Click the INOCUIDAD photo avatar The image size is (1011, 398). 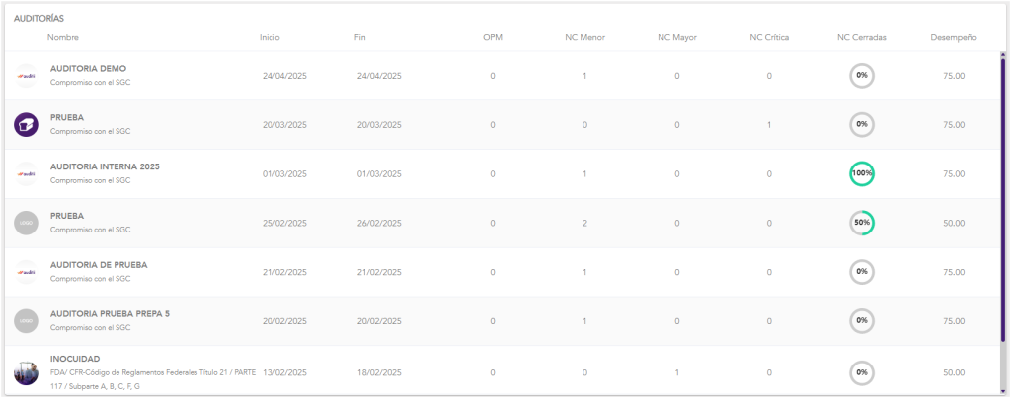click(26, 372)
